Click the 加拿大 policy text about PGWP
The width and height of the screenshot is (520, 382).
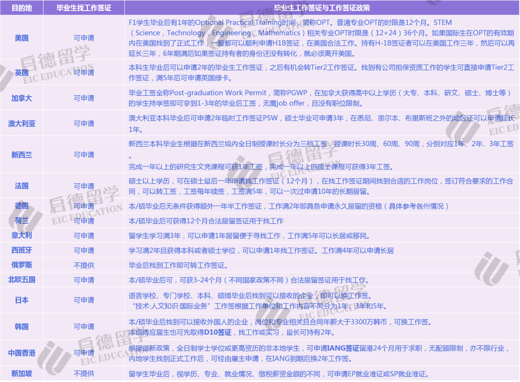(x=318, y=96)
